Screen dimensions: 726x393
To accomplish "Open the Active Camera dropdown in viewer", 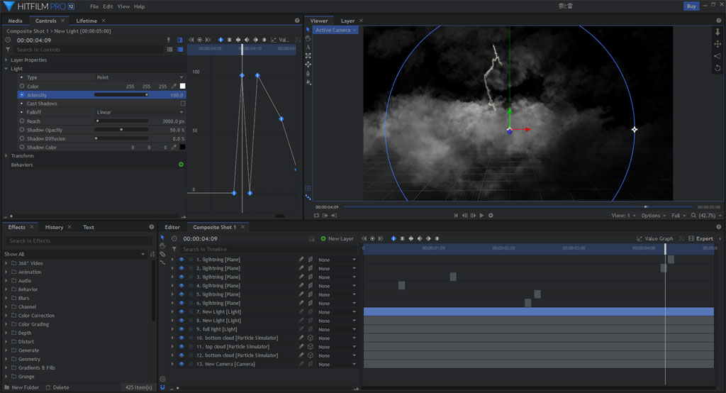I will (335, 31).
